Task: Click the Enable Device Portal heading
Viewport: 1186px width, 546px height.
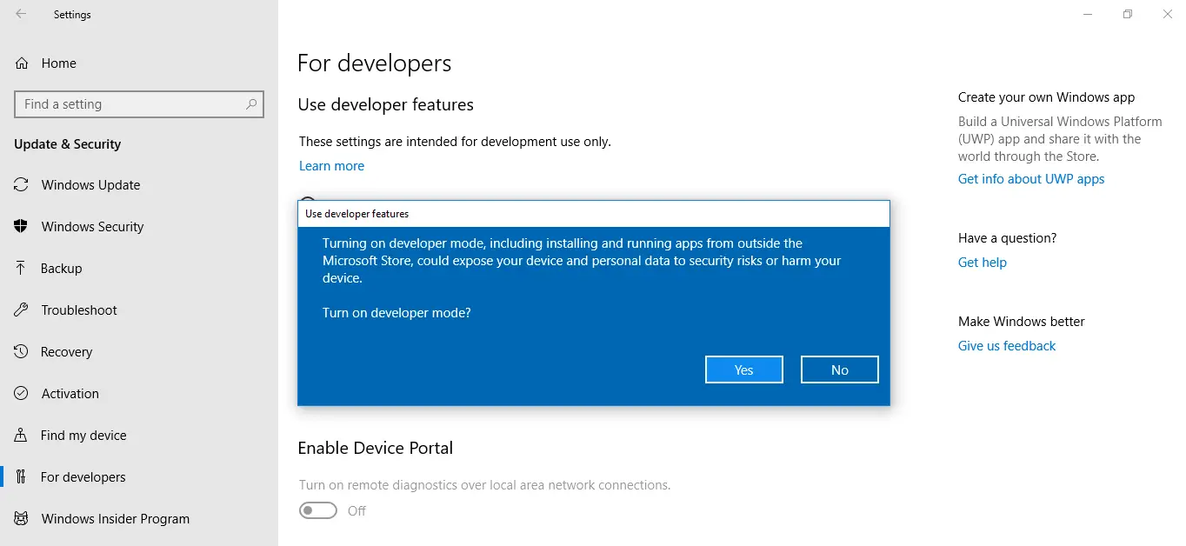Action: point(376,449)
